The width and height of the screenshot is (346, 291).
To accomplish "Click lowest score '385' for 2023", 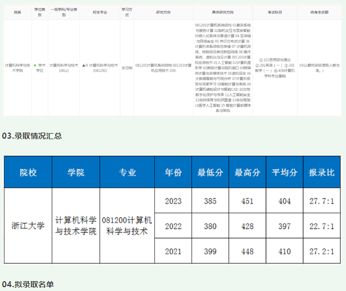I will pyautogui.click(x=210, y=201).
